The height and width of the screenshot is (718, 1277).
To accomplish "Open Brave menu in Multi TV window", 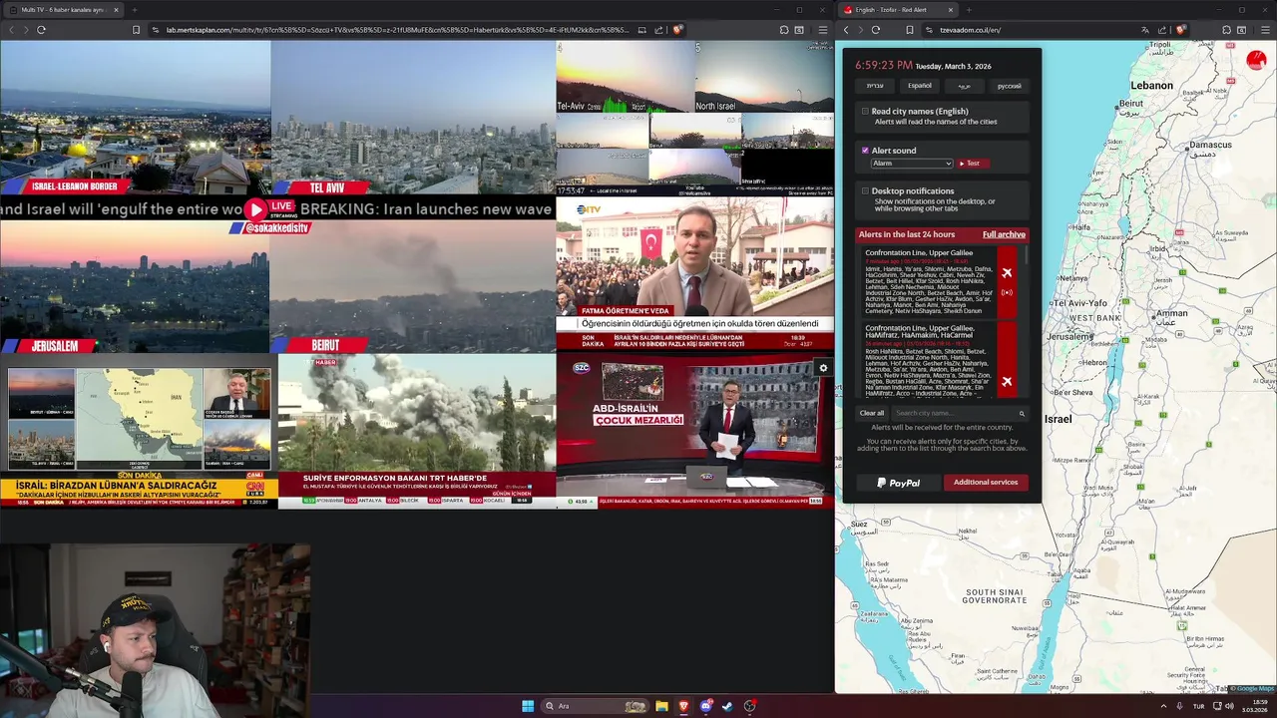I will (x=822, y=30).
